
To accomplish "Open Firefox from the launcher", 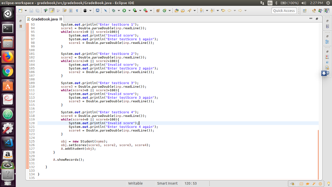I will tap(8, 57).
